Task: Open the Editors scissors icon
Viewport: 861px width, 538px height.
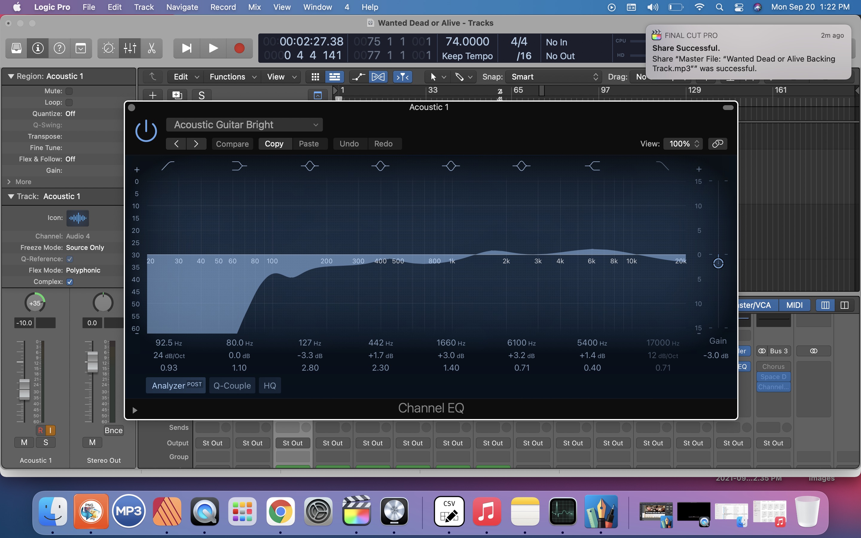Action: pyautogui.click(x=152, y=48)
